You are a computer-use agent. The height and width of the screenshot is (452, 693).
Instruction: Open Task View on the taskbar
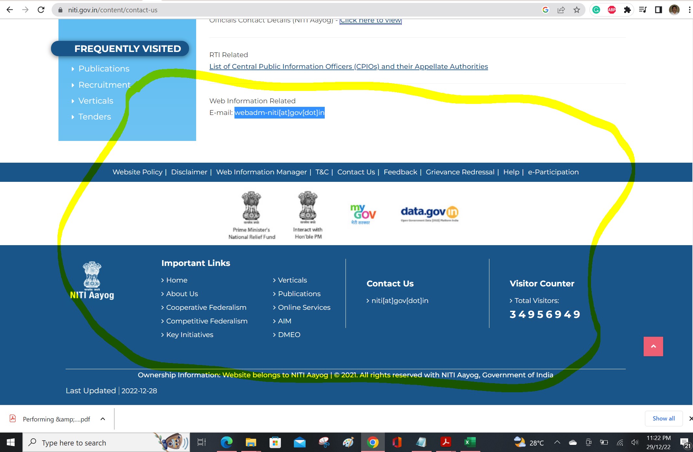[202, 442]
